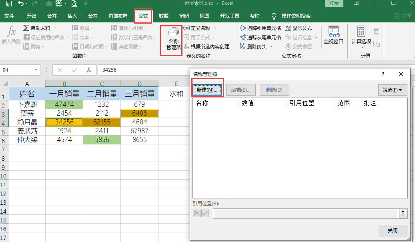Click Trace Precedents icon

point(243,28)
